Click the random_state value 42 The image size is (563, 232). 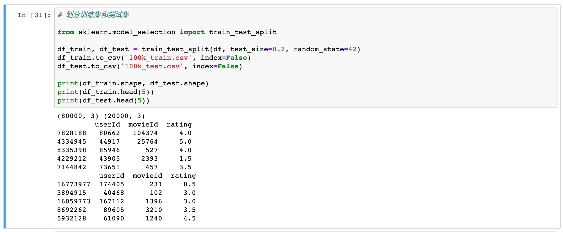pyautogui.click(x=352, y=49)
